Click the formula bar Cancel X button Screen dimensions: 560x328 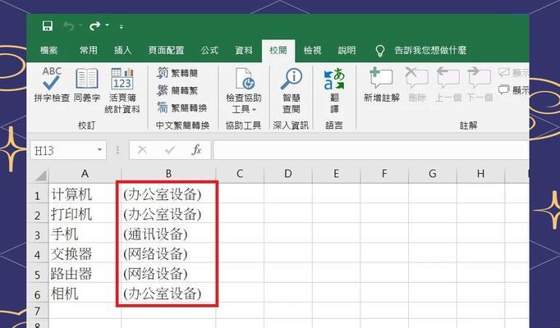point(143,150)
